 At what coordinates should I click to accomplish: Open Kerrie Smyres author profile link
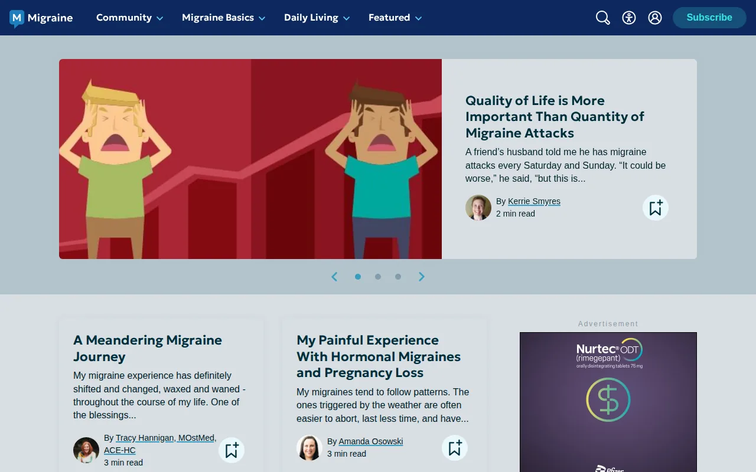pyautogui.click(x=534, y=201)
